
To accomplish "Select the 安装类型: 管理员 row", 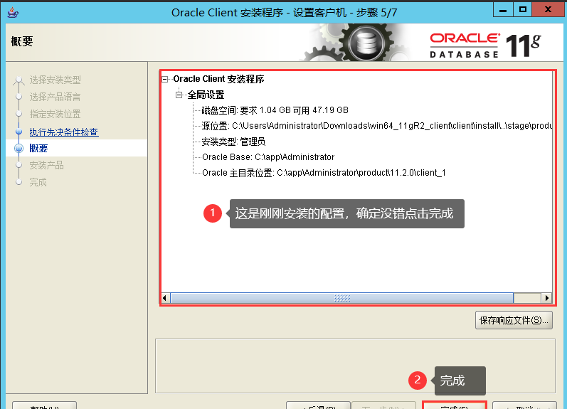I will pyautogui.click(x=233, y=142).
